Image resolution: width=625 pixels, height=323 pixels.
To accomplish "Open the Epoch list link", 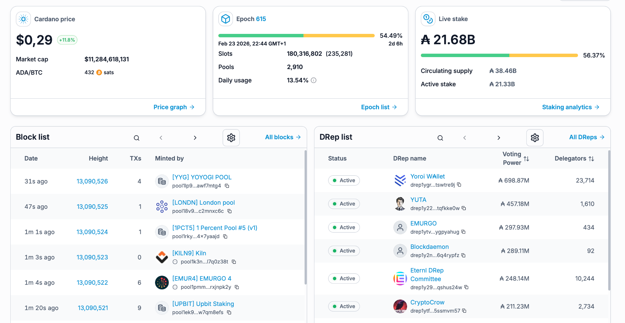I will (x=379, y=107).
